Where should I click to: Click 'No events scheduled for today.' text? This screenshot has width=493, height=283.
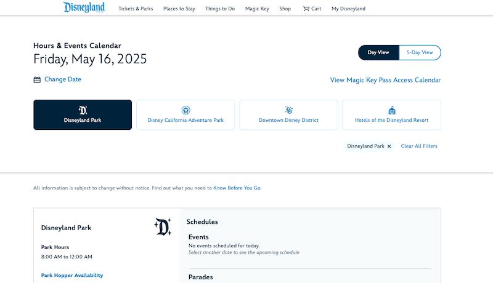click(x=224, y=245)
